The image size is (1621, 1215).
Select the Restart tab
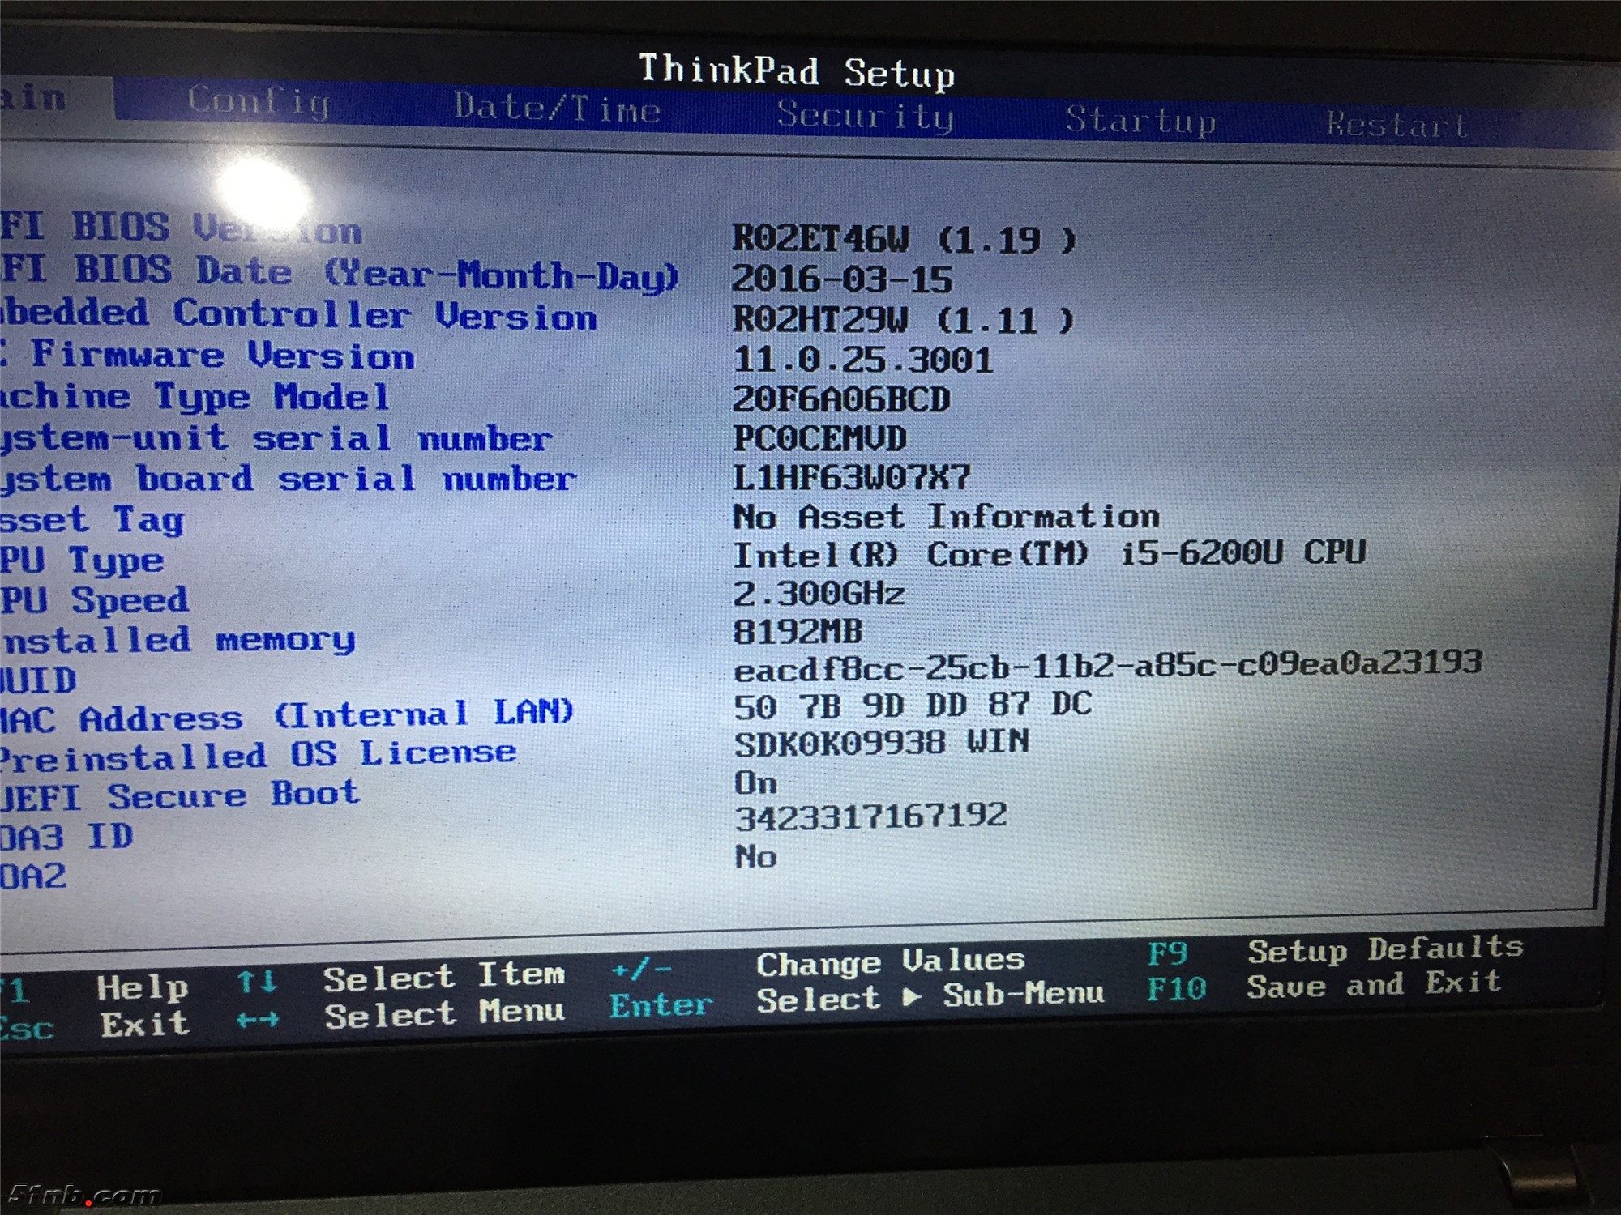pyautogui.click(x=1396, y=126)
